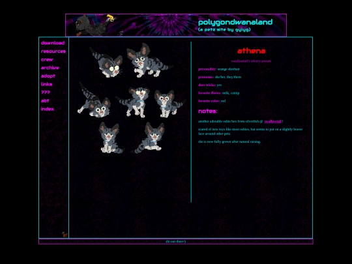Follow the swallowtail link in notes
Screen dimensions: 352x264
pyautogui.click(x=272, y=121)
